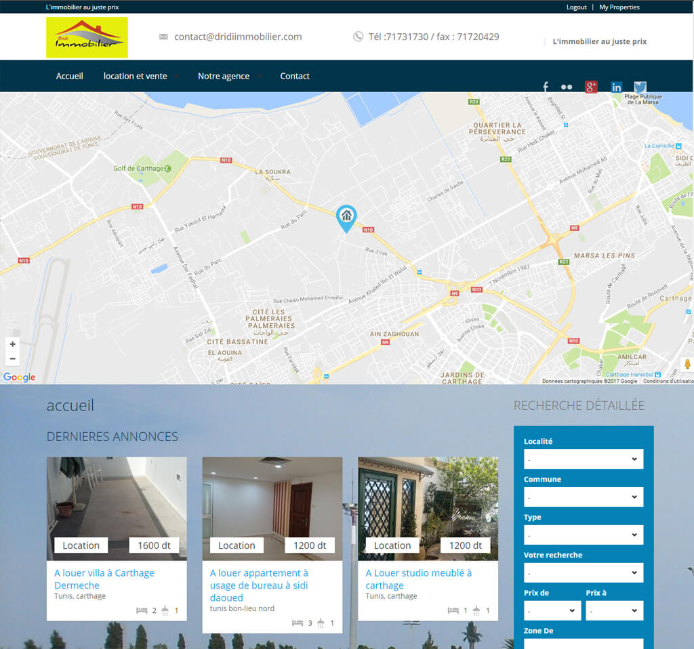The width and height of the screenshot is (694, 649).
Task: Click the Logout link
Action: tap(576, 7)
